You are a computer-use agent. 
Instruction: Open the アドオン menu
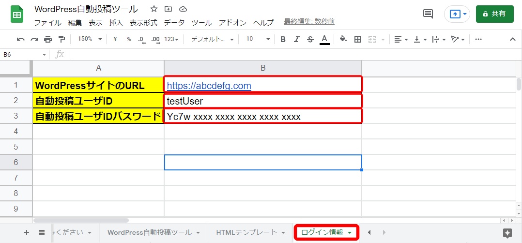point(233,23)
